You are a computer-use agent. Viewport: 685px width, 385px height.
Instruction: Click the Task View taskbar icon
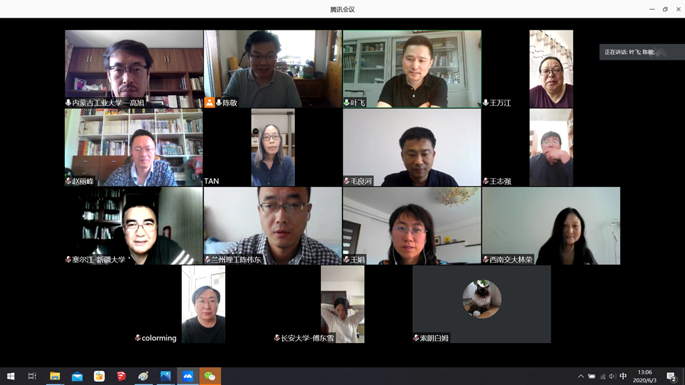(x=32, y=376)
